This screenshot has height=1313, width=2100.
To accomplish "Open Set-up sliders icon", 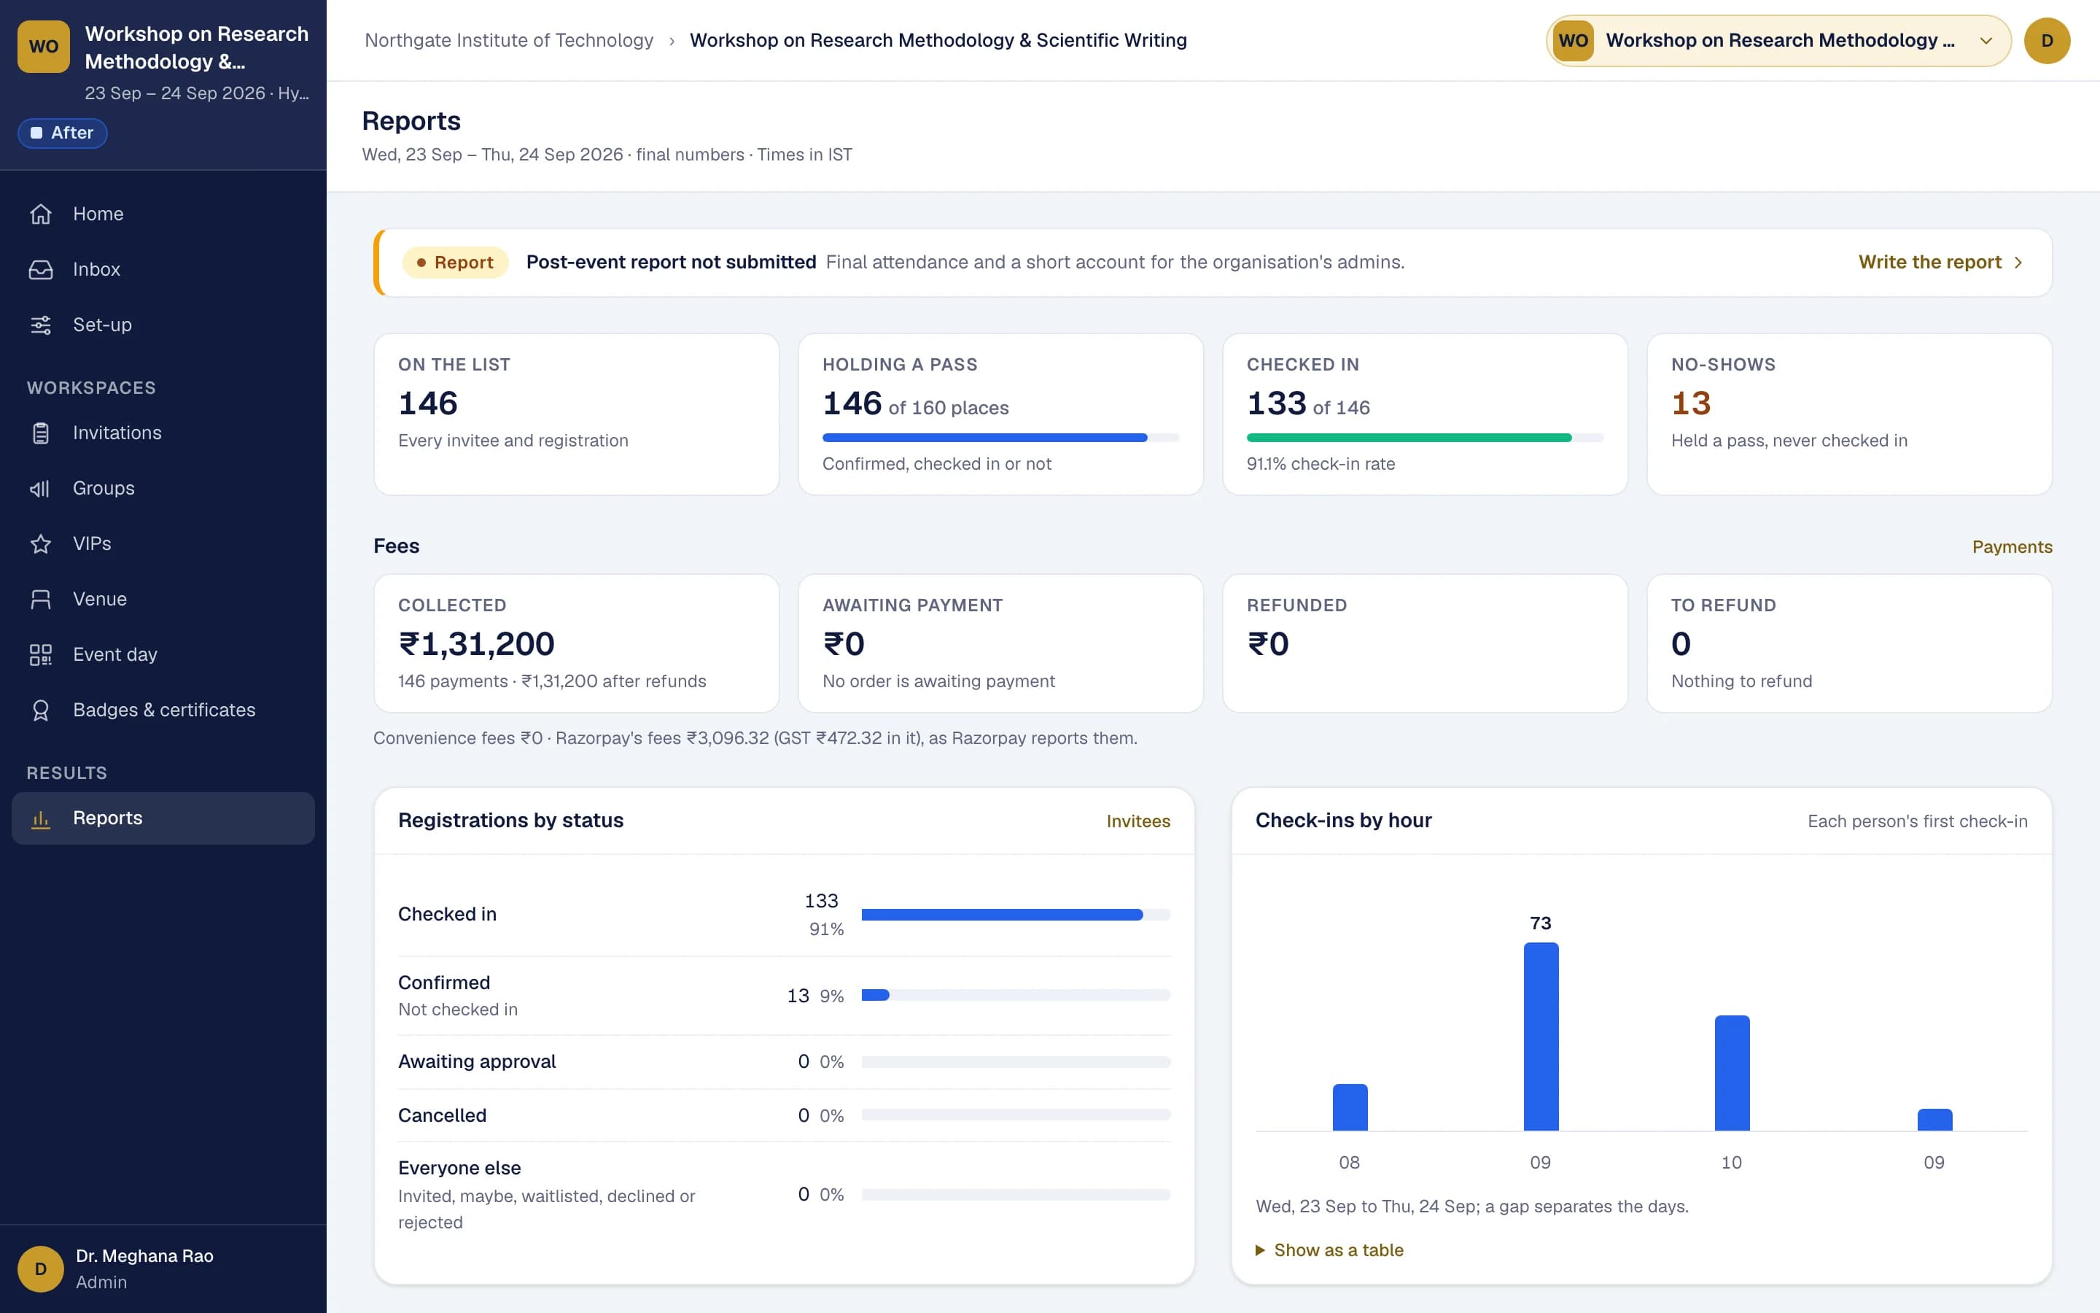I will click(41, 325).
